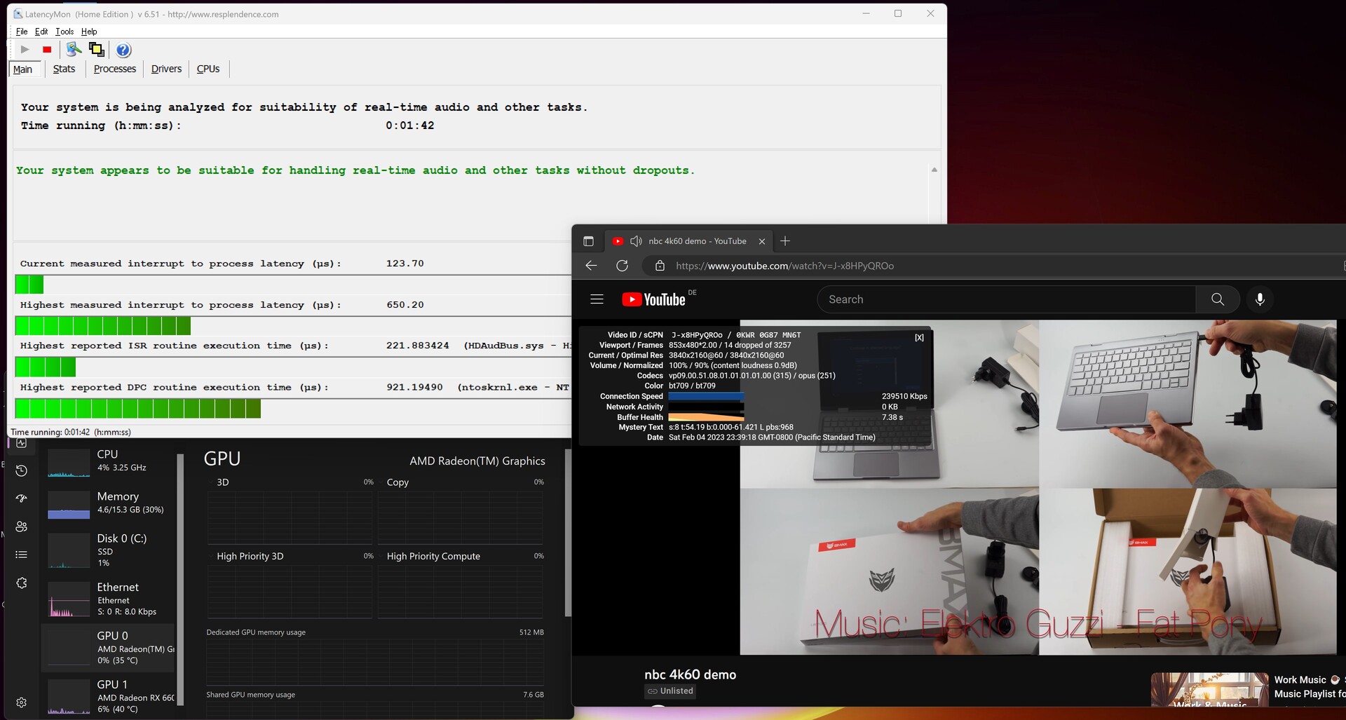Click the red Stop monitoring button
Screen dimensions: 1346x720
[47, 50]
